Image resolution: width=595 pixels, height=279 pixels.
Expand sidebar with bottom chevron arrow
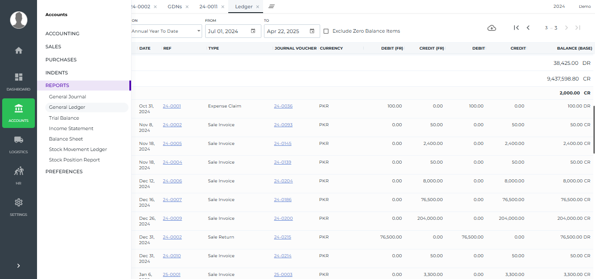19,266
